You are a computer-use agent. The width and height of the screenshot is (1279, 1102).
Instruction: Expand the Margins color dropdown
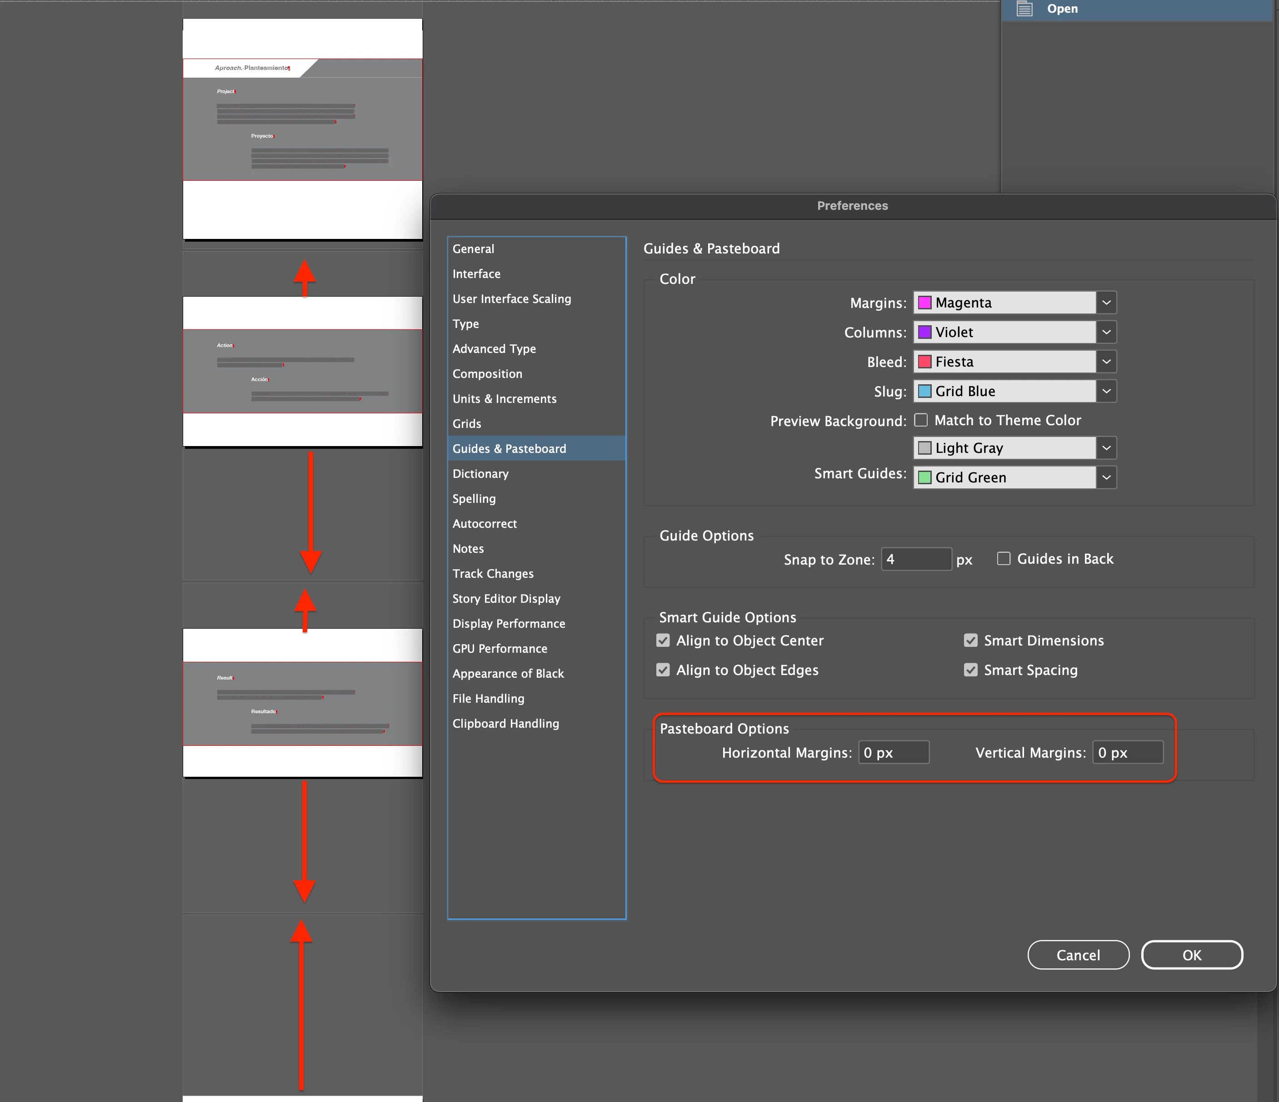1106,303
